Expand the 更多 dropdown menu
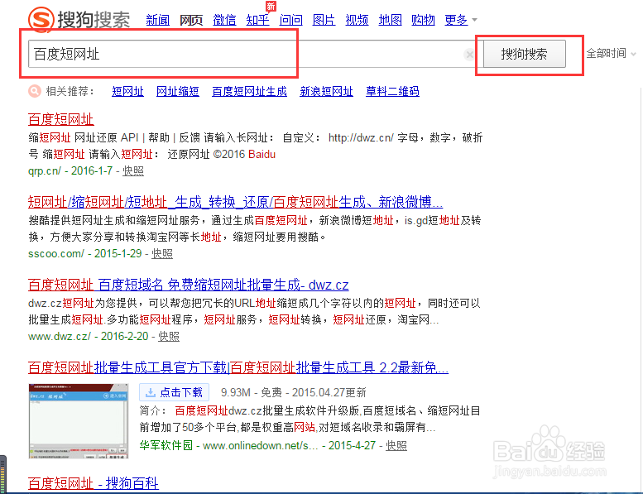The height and width of the screenshot is (494, 643). click(460, 20)
